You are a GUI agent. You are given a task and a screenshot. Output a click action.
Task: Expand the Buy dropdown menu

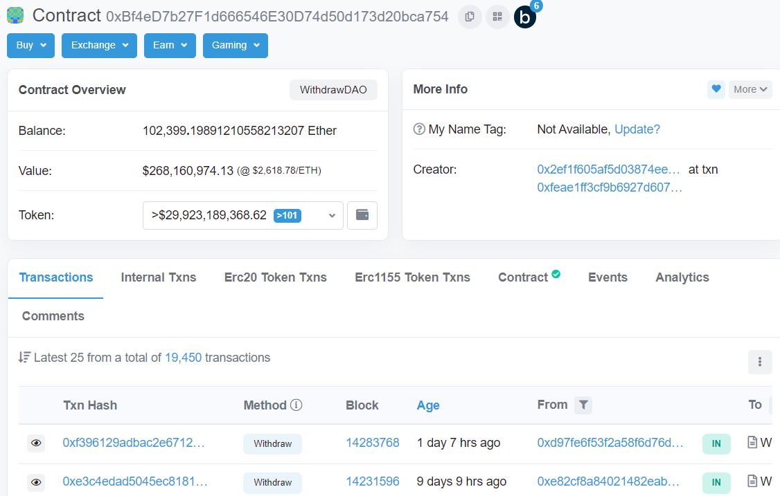click(x=30, y=46)
